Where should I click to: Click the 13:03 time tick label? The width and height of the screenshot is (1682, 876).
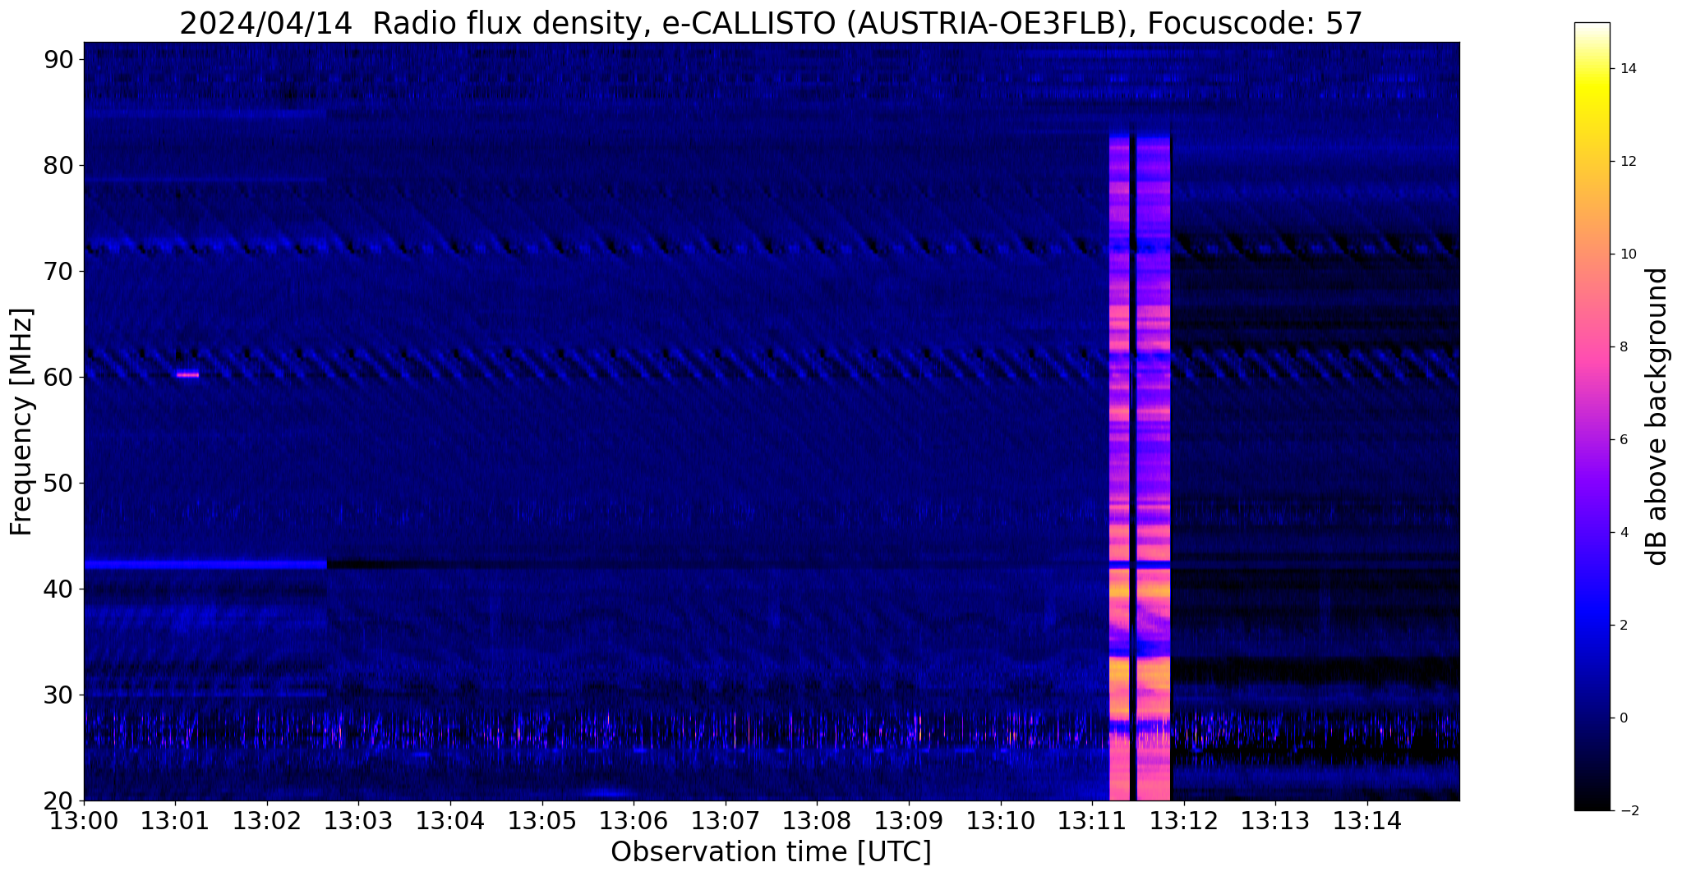tap(358, 820)
